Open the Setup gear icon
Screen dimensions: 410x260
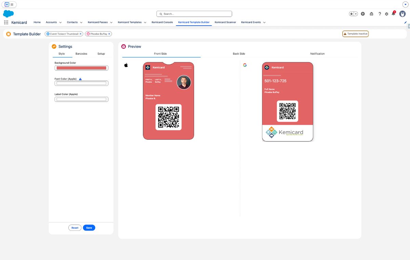pyautogui.click(x=386, y=14)
